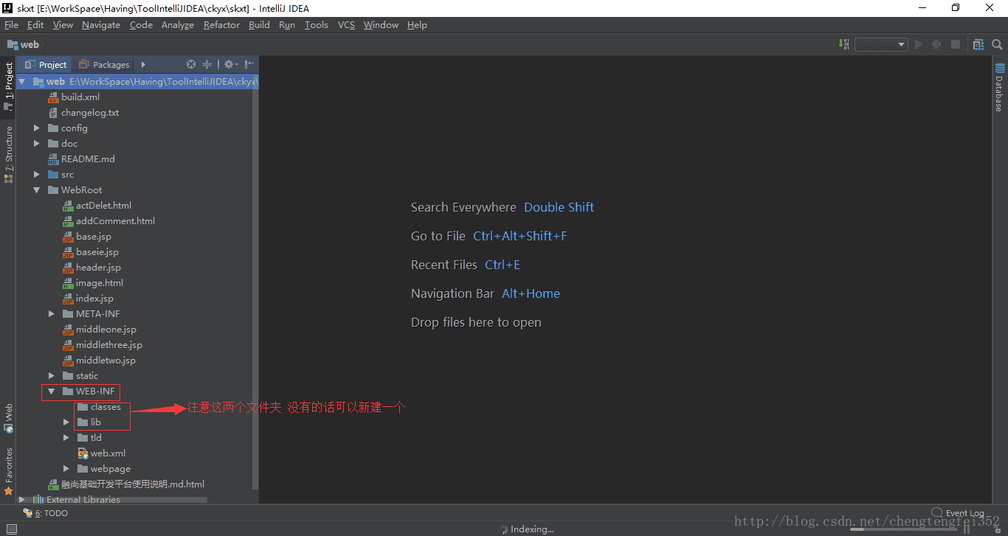Viewport: 1008px width, 536px height.
Task: Expand the webpage folder
Action: point(66,469)
